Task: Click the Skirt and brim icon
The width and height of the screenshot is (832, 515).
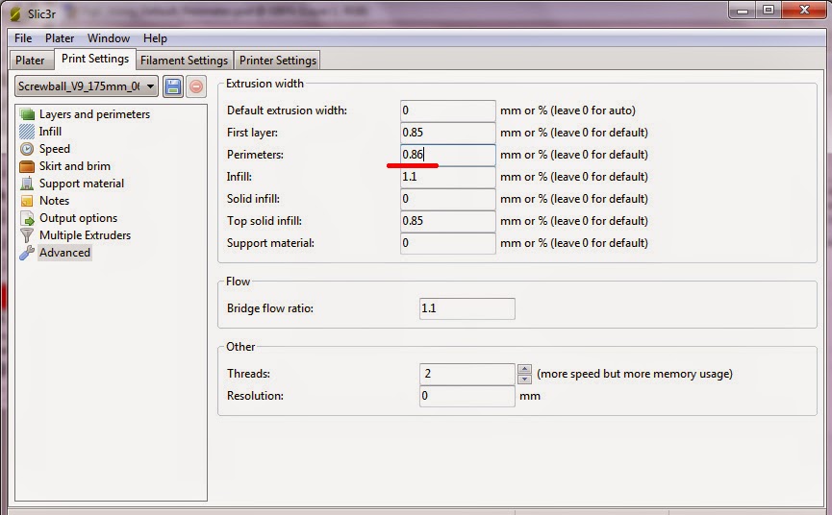Action: (27, 166)
